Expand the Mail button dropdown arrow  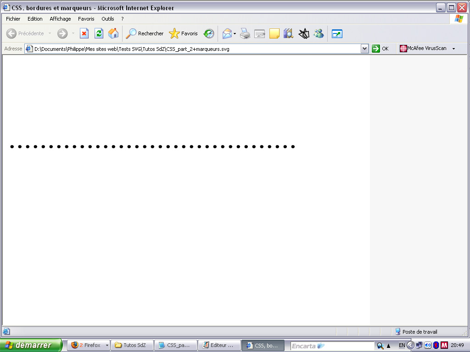click(x=235, y=33)
